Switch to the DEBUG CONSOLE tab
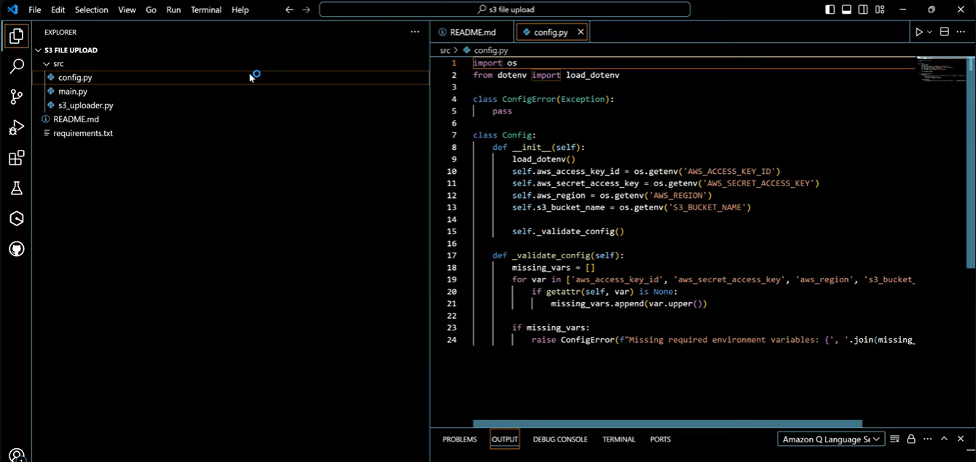Image resolution: width=976 pixels, height=462 pixels. (560, 439)
